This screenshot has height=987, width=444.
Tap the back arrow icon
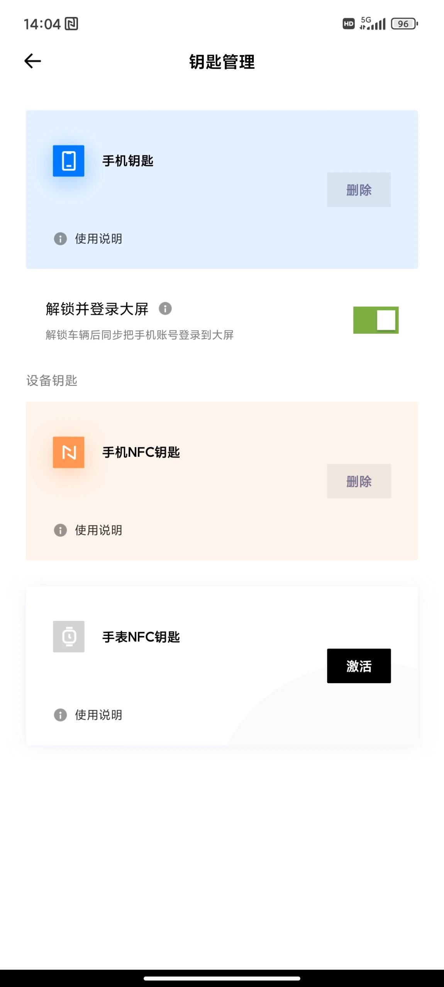(x=33, y=61)
